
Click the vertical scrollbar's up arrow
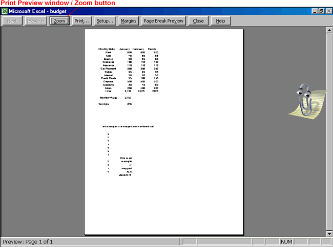(x=329, y=31)
